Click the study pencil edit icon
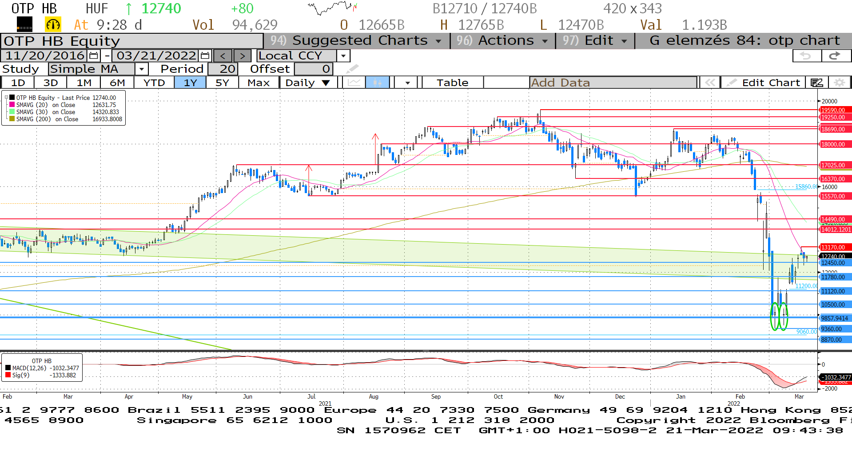 pos(352,69)
